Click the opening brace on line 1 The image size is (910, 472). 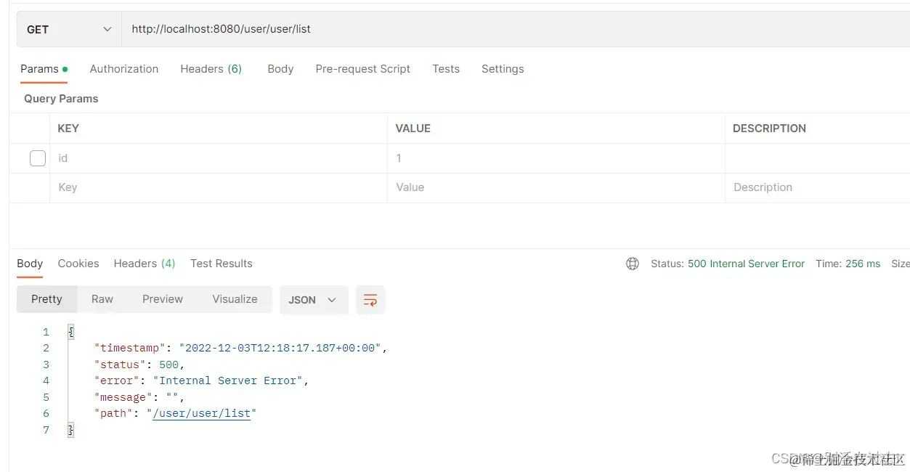[70, 332]
